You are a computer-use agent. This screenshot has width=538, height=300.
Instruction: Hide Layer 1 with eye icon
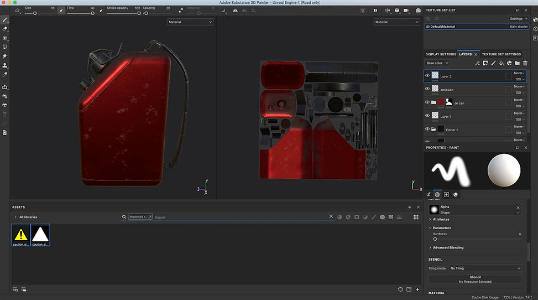click(427, 116)
